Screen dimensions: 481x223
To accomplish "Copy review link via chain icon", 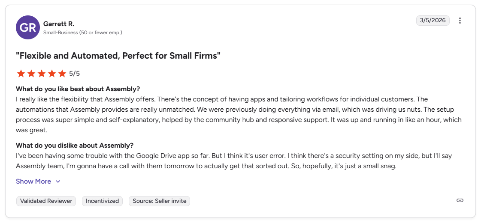I will tap(460, 200).
